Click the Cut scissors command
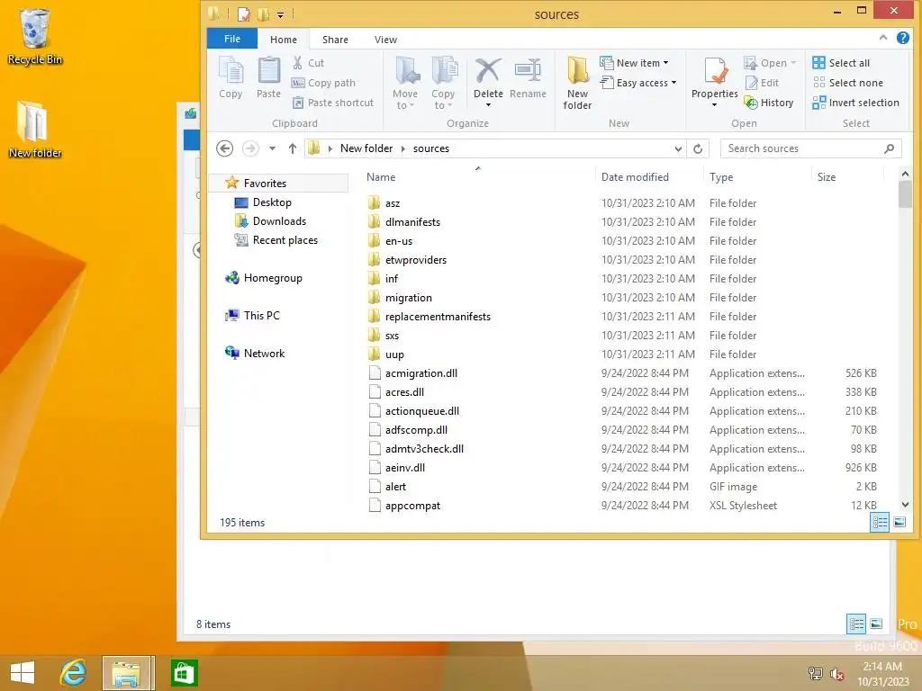The width and height of the screenshot is (922, 691). pyautogui.click(x=308, y=63)
